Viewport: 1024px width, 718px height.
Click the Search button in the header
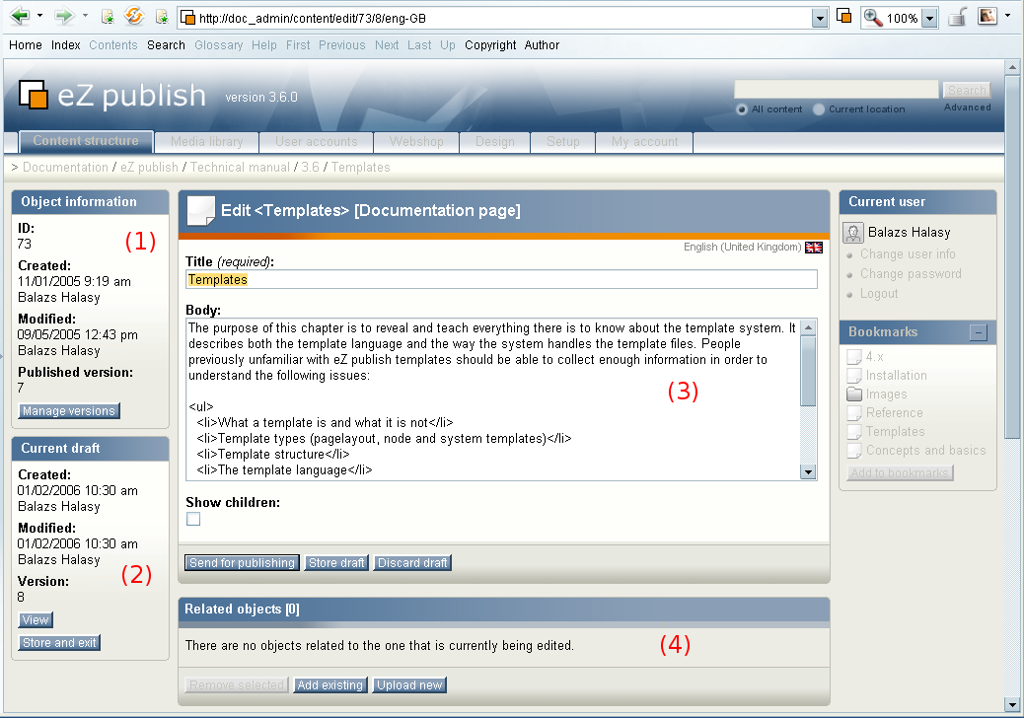(967, 90)
